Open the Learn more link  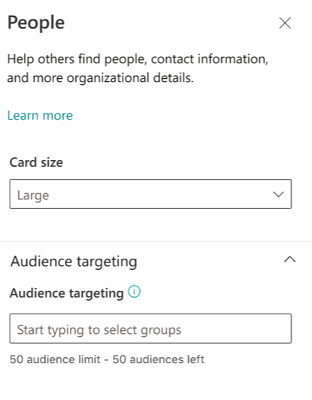tap(40, 115)
